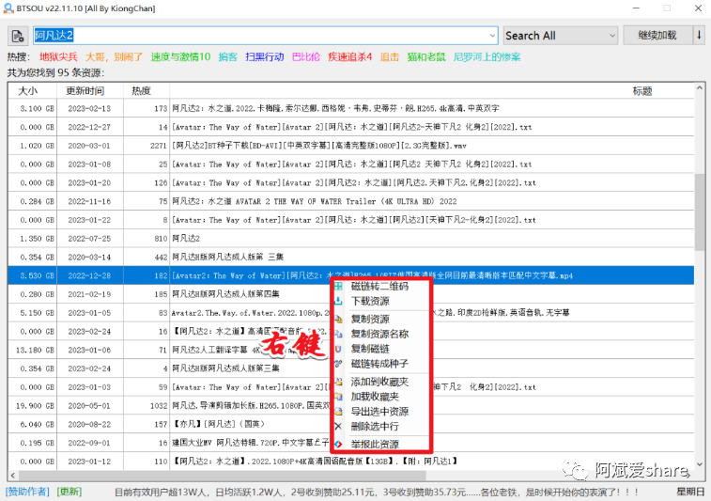Click the BTSOU app icon in title bar
The height and width of the screenshot is (501, 711).
8,8
